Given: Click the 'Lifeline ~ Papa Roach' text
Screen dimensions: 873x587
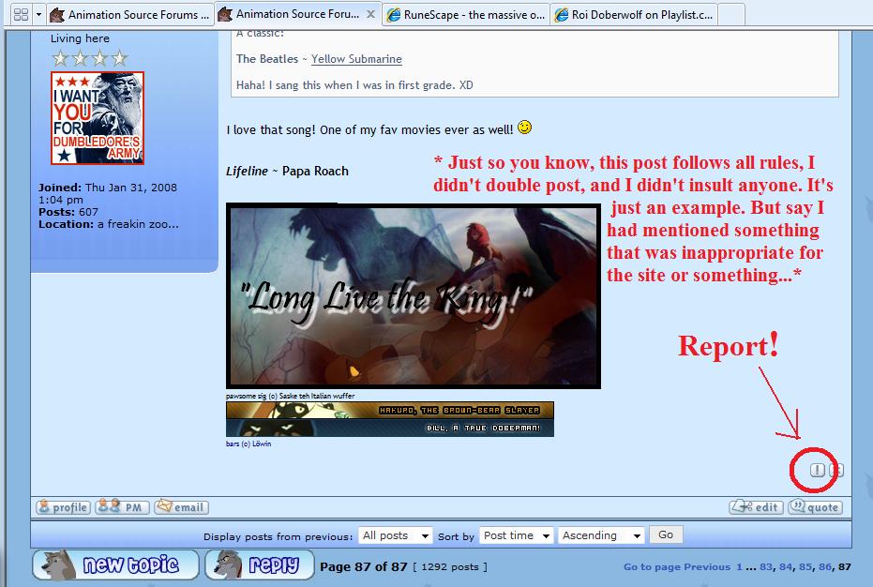Looking at the screenshot, I should click(287, 171).
